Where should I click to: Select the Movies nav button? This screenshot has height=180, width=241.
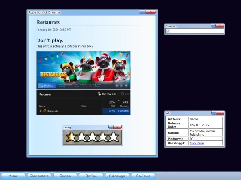91,176
